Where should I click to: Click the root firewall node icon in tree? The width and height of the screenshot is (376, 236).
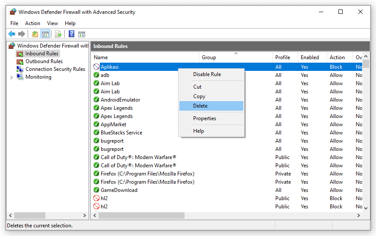(12, 45)
